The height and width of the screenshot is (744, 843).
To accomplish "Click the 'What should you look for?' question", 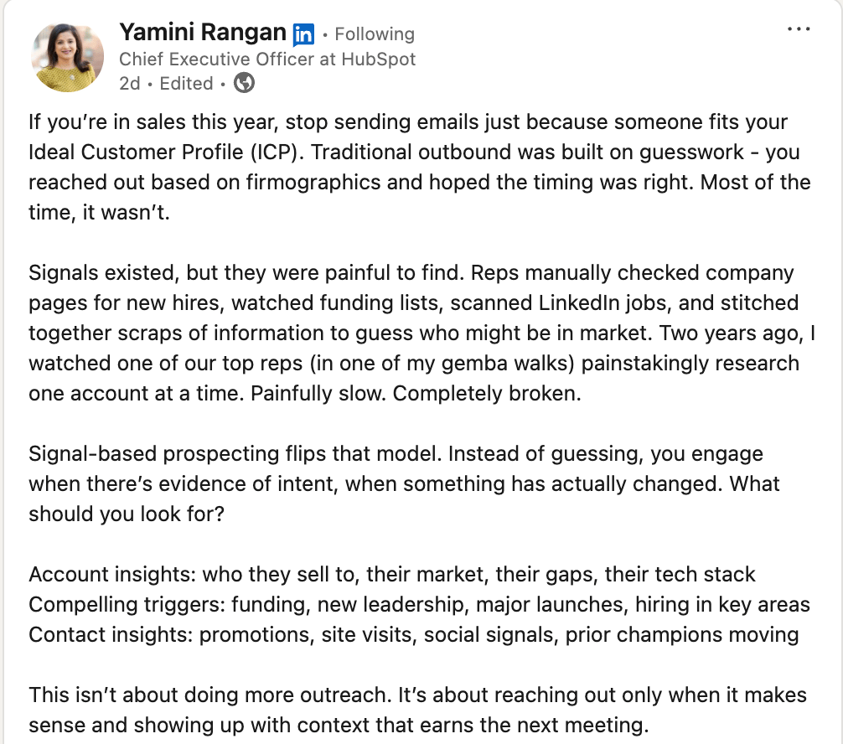I will pyautogui.click(x=126, y=514).
